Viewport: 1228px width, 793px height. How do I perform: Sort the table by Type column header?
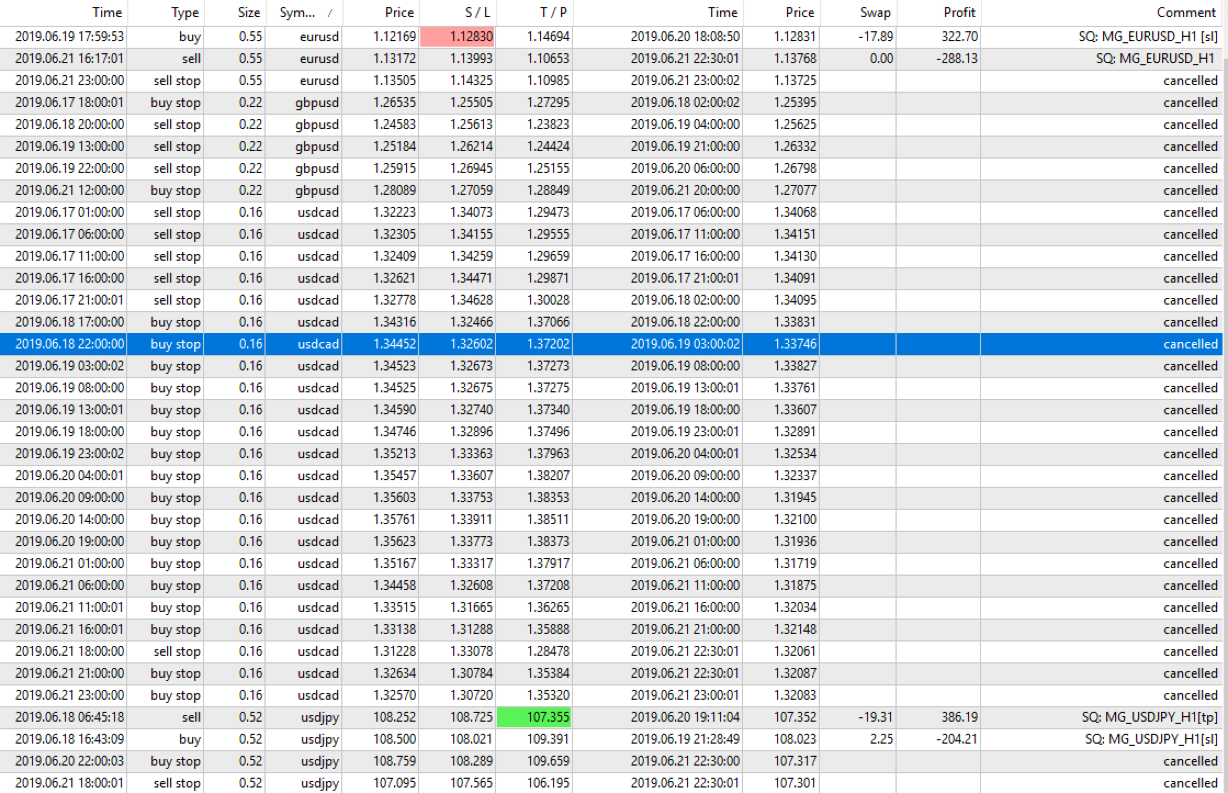(x=184, y=13)
